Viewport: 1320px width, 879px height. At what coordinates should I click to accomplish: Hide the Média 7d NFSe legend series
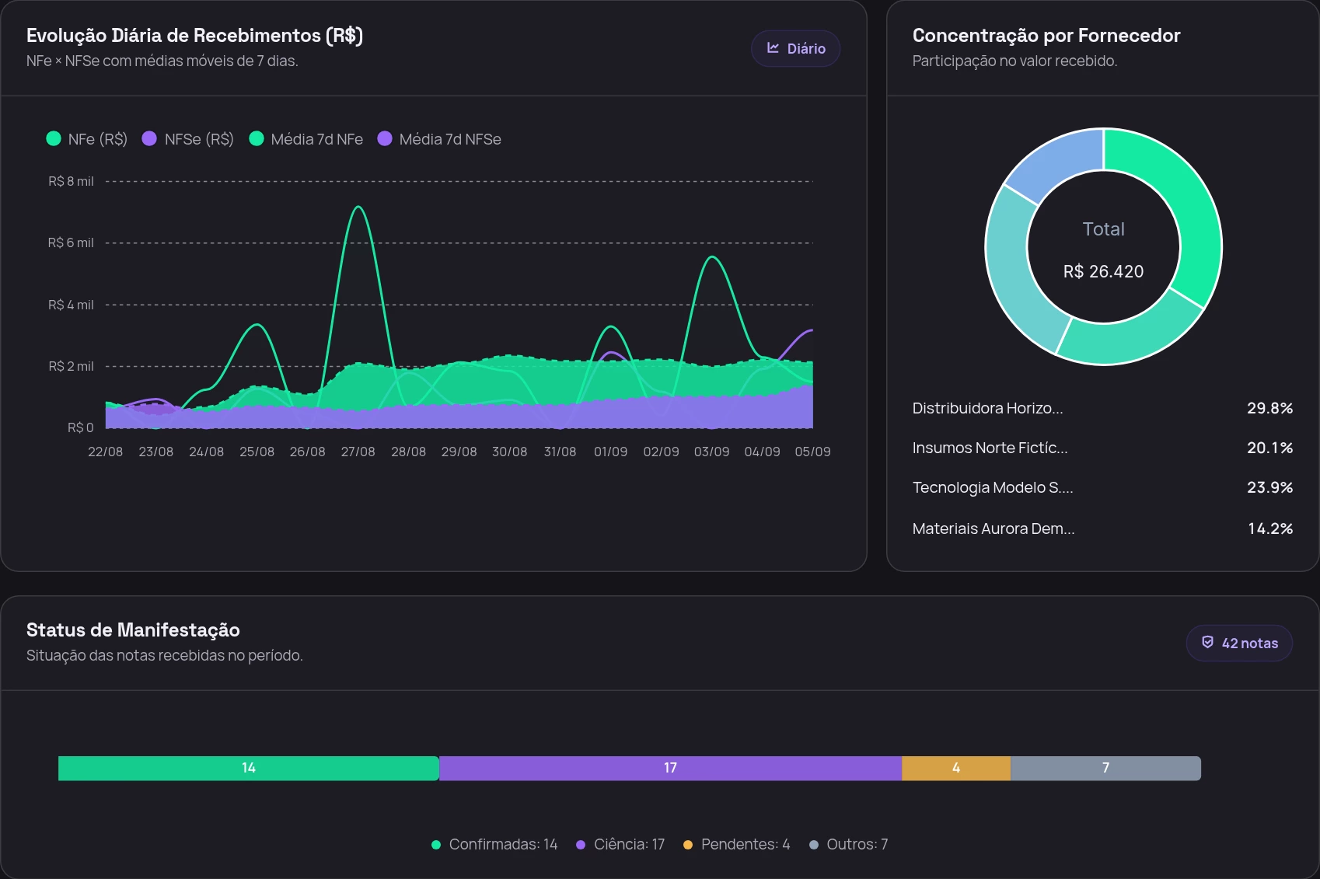tap(438, 139)
